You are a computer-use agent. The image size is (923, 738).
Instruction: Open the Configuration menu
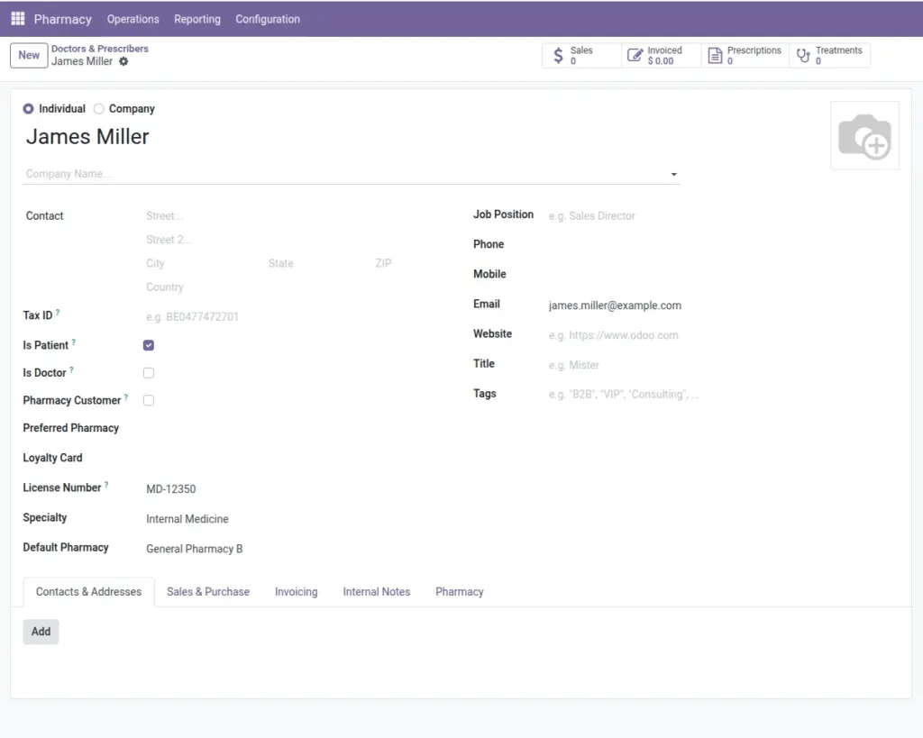268,19
